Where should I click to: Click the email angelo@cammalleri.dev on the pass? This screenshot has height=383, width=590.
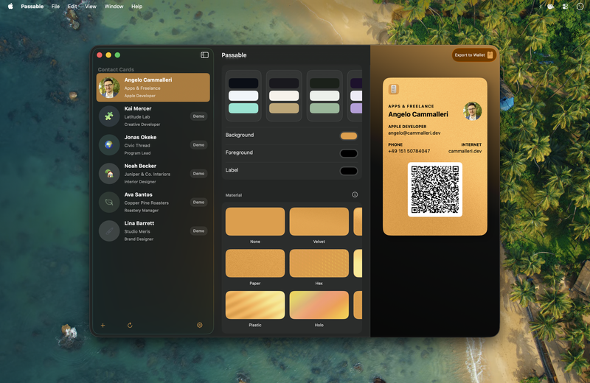point(414,133)
